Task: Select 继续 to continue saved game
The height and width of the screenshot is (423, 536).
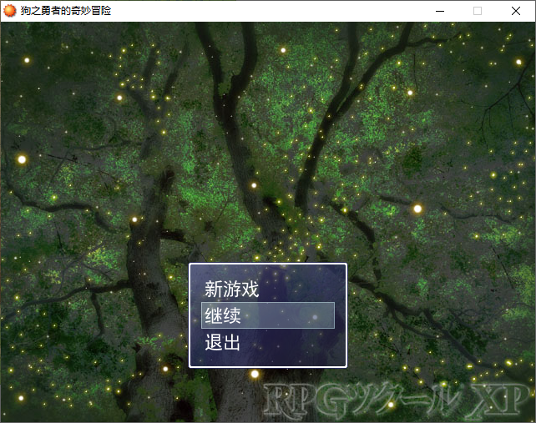Action: 268,315
